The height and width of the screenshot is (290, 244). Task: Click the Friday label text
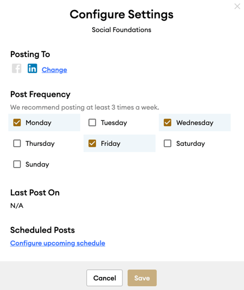pos(111,144)
